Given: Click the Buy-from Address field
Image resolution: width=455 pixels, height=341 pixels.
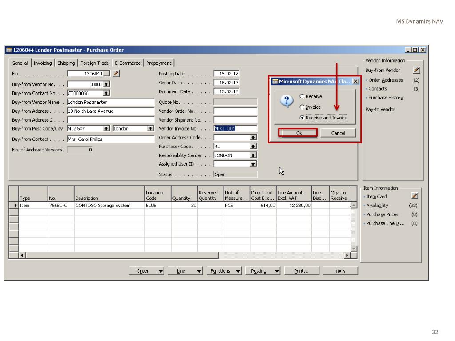Looking at the screenshot, I should 110,111.
